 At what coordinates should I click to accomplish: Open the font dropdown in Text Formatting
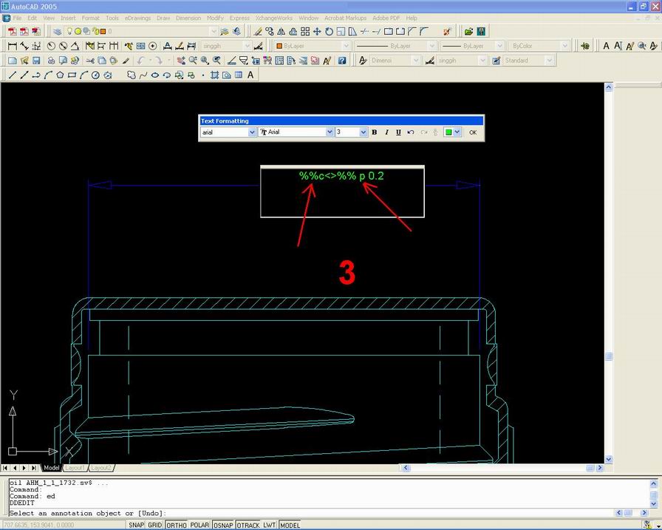[331, 132]
